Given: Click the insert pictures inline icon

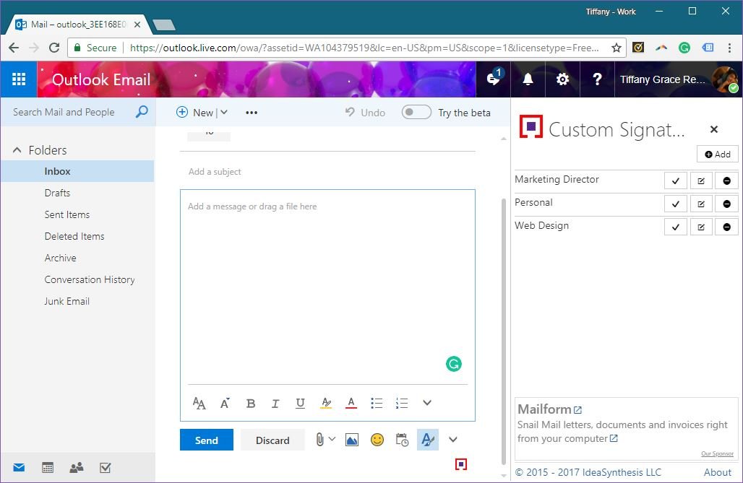Looking at the screenshot, I should (352, 440).
